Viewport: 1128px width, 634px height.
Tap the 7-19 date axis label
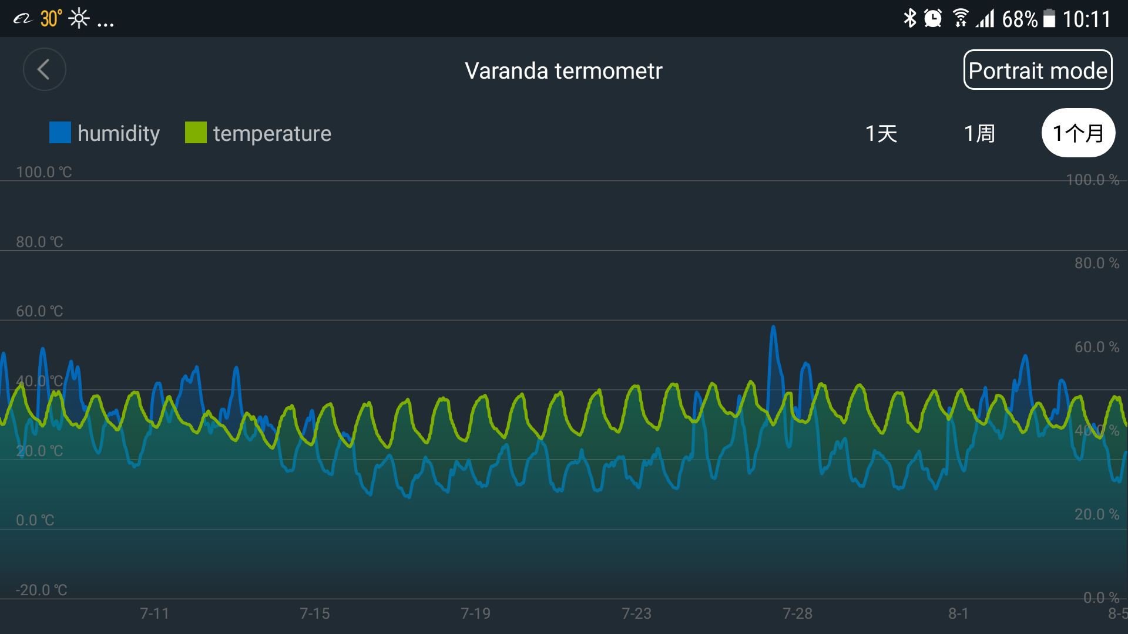point(475,613)
